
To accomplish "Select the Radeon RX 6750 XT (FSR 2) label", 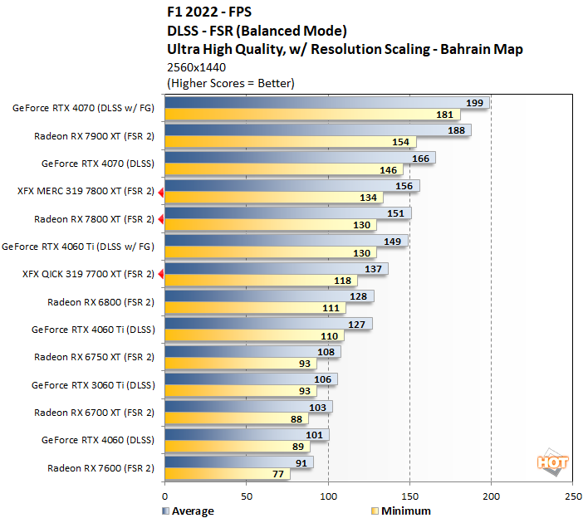I will pyautogui.click(x=94, y=357).
